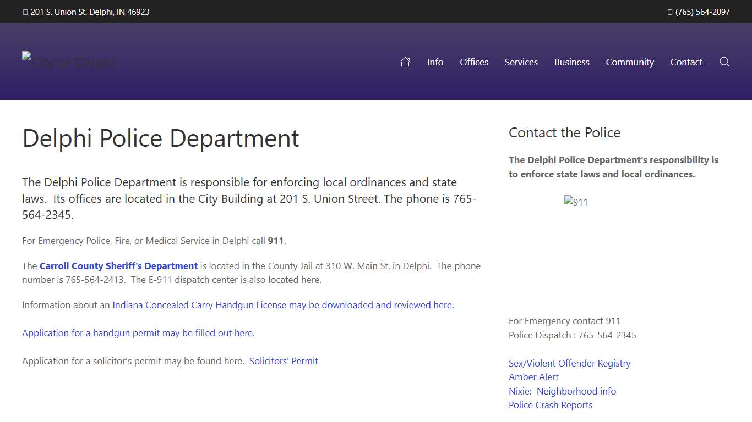Open the Info menu

coord(435,62)
